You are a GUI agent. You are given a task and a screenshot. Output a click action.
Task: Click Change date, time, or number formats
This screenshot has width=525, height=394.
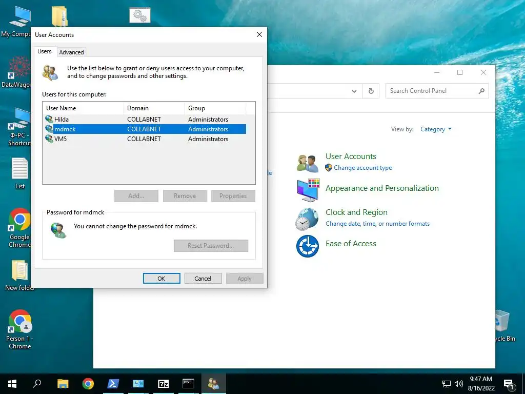[x=377, y=224]
